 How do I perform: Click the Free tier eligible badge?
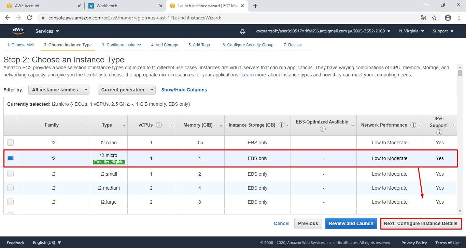pyautogui.click(x=109, y=162)
